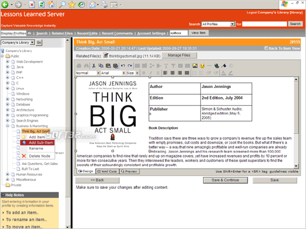Viewport: 306px width, 229px height.
Task: Open browser Search magnifier icon
Action: point(62,4)
